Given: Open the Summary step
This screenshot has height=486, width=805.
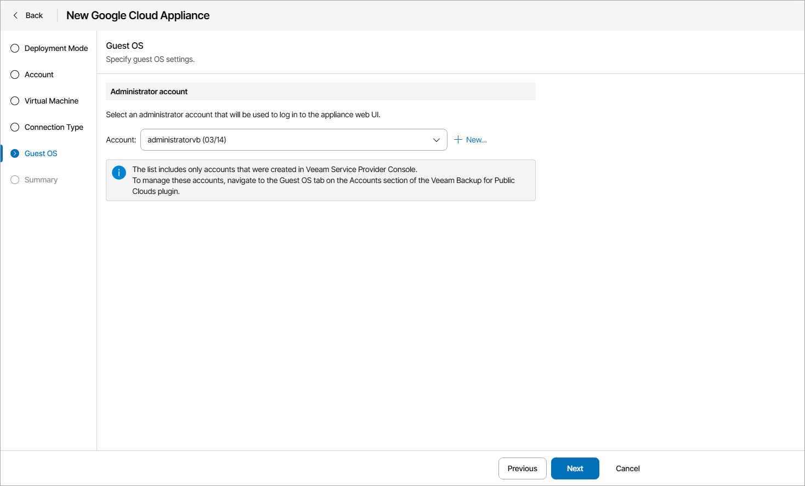Looking at the screenshot, I should (41, 180).
